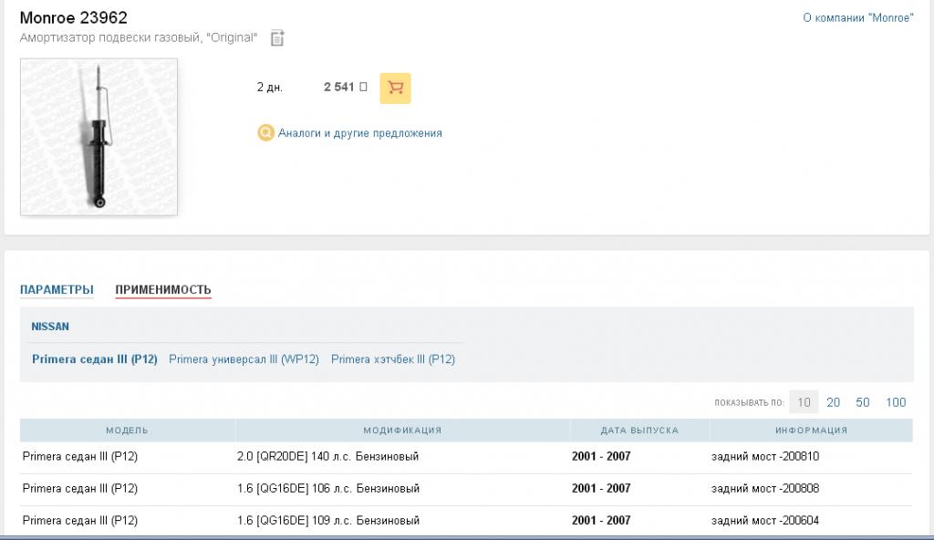The image size is (934, 540).
Task: Select Primera седан III (P12) filter
Action: click(95, 359)
